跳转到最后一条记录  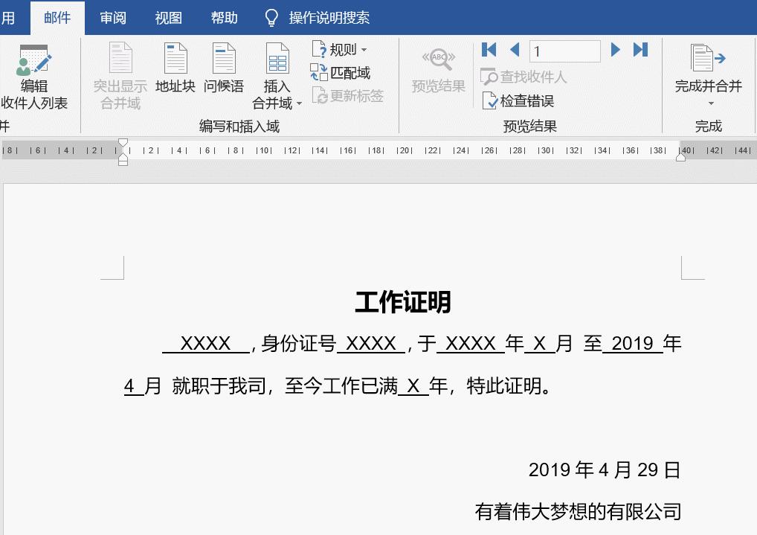(640, 50)
